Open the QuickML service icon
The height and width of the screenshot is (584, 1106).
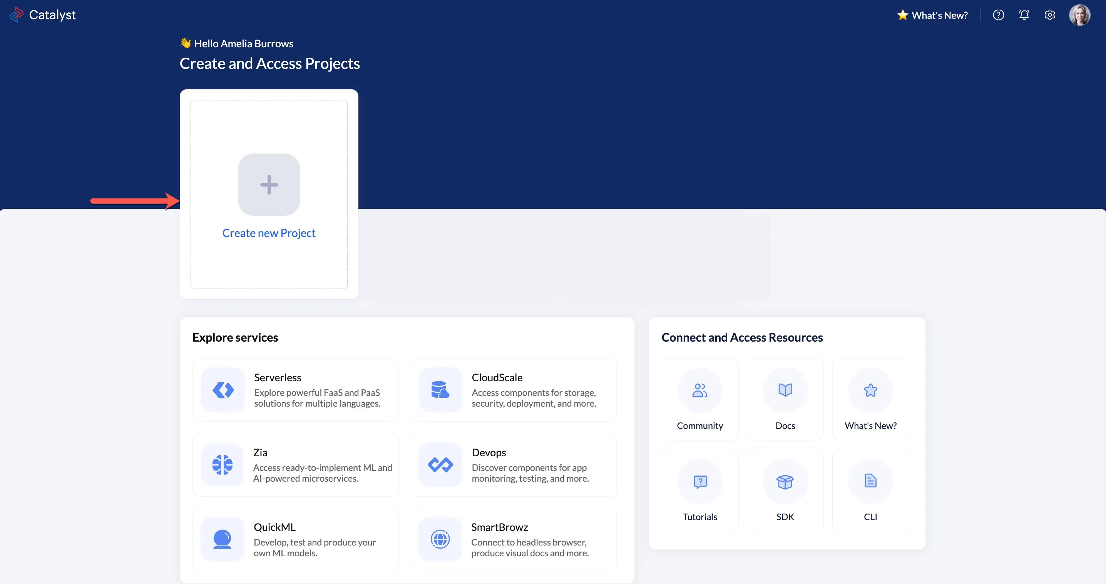tap(223, 539)
